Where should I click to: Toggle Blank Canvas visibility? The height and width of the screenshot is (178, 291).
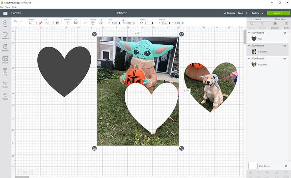[286, 166]
